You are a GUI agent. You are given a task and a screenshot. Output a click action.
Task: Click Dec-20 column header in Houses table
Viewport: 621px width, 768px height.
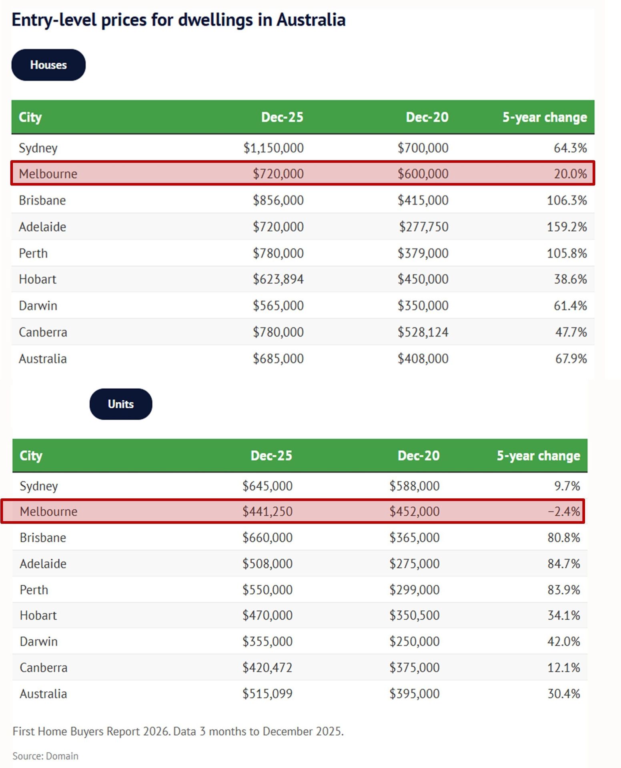427,117
